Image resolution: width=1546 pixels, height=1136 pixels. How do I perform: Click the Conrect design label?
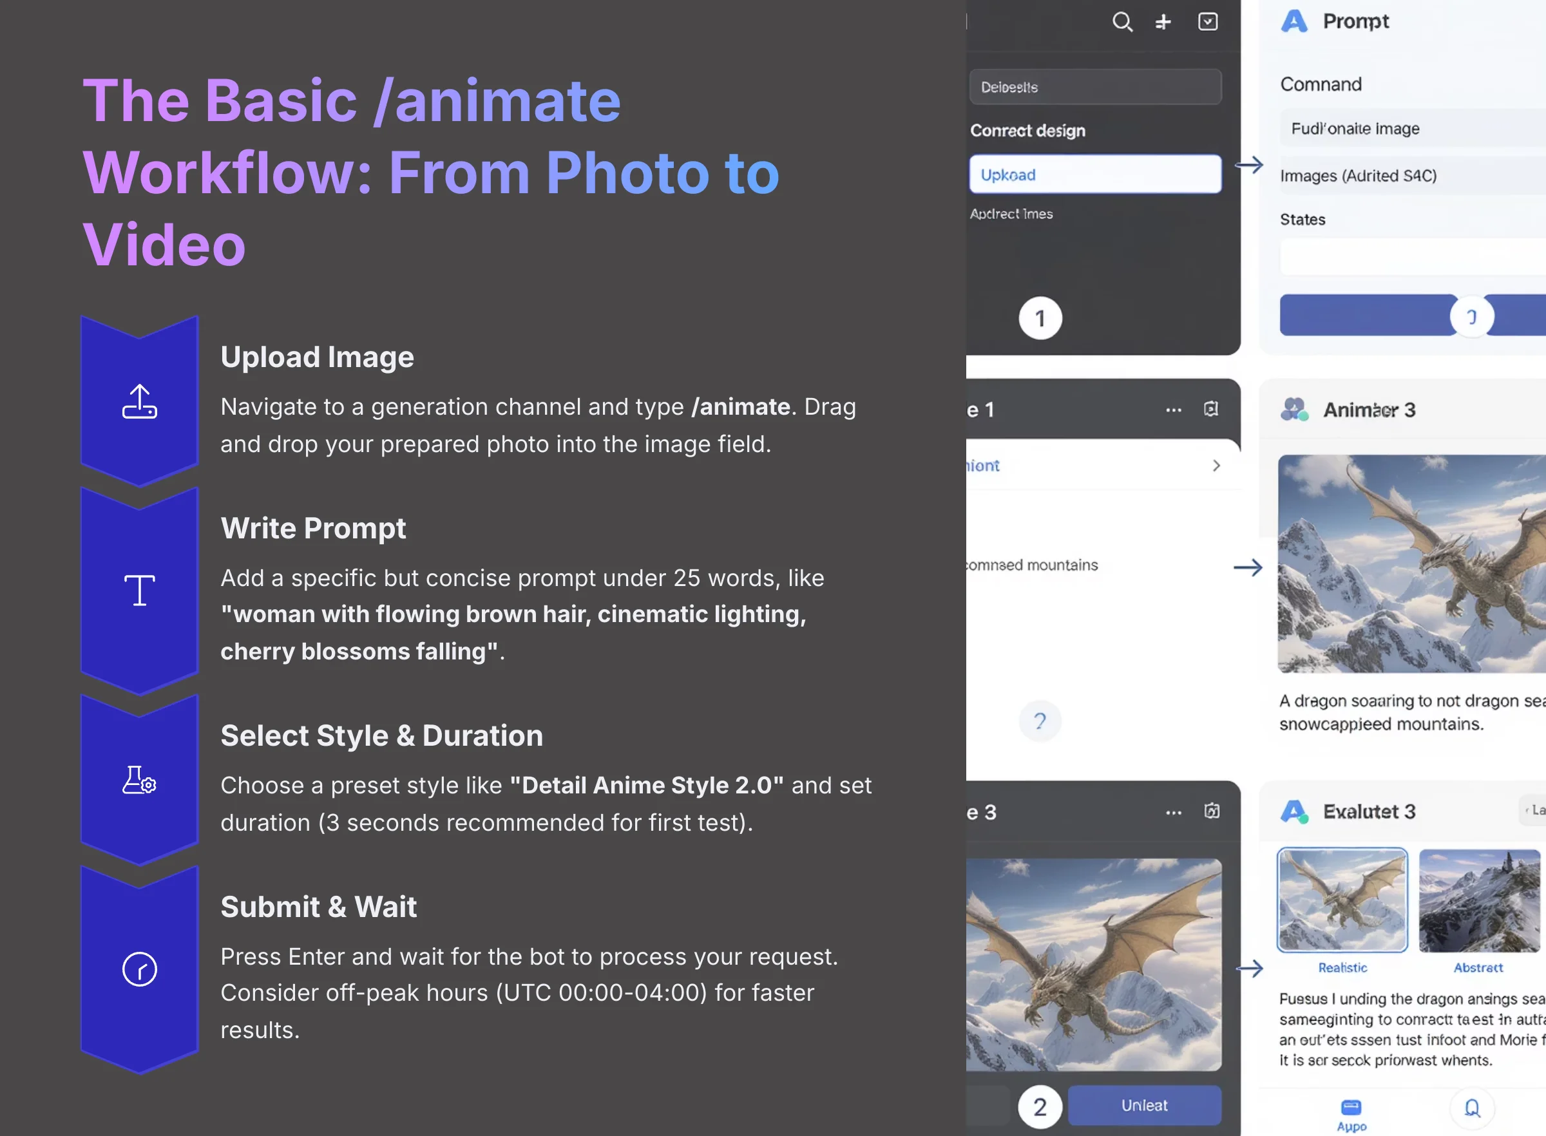pos(1027,131)
